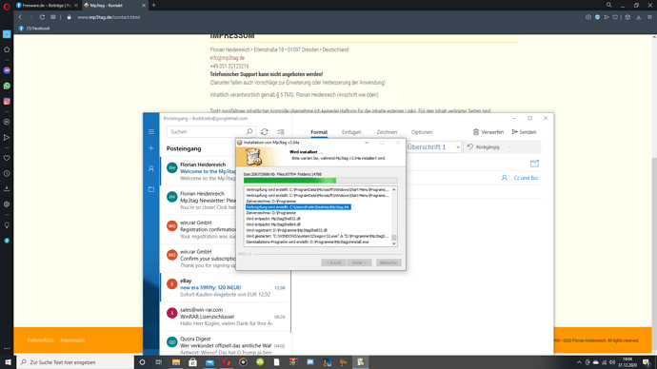Open Messenger in the Opera sidebar
This screenshot has width=657, height=369.
click(7, 70)
